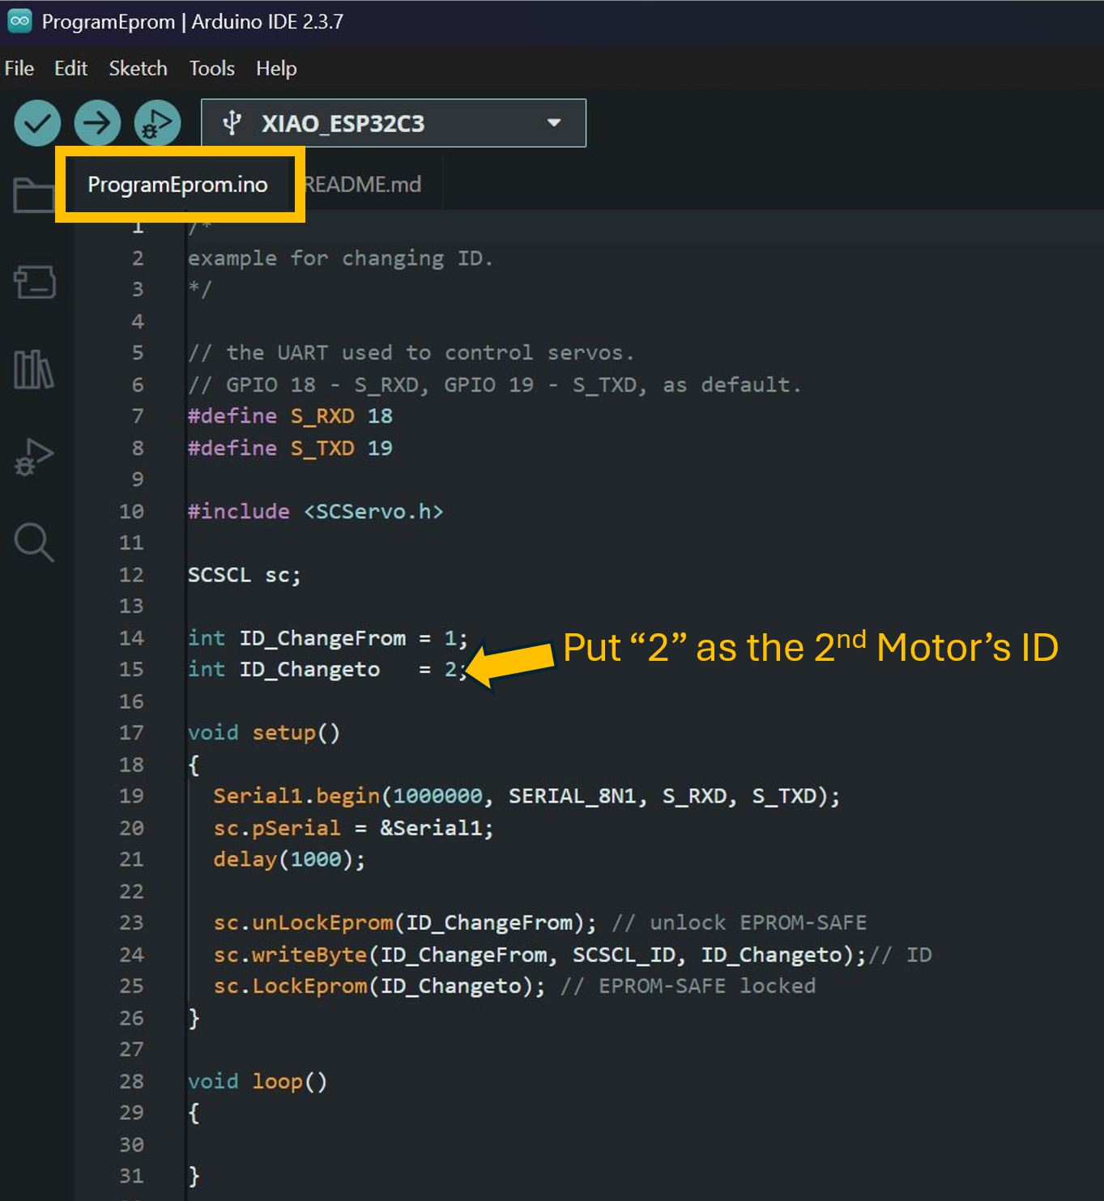Screen dimensions: 1104x1201
Task: Click line number 14 in the gutter
Action: point(131,638)
